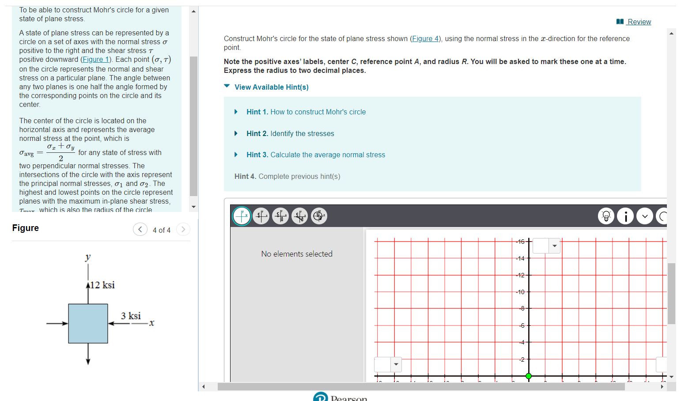The image size is (681, 401).
Task: Click the No elements selected text
Action: click(x=297, y=254)
